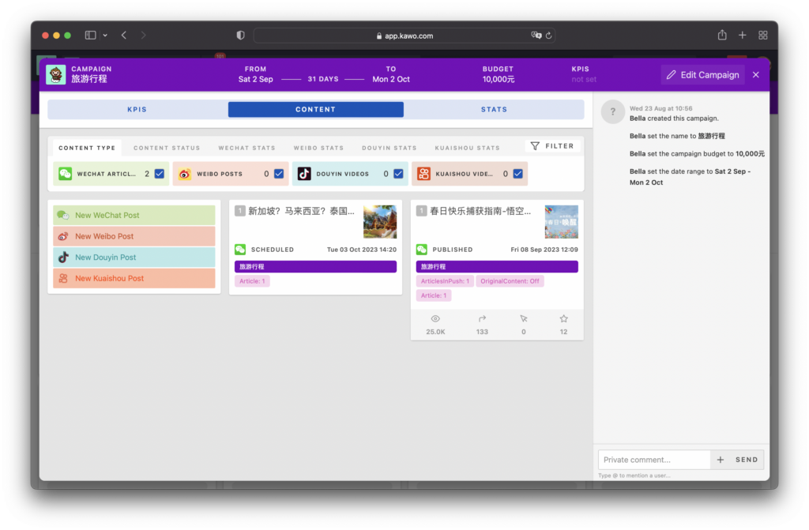Click the favorites star icon above 12
Image resolution: width=809 pixels, height=530 pixels.
(563, 319)
